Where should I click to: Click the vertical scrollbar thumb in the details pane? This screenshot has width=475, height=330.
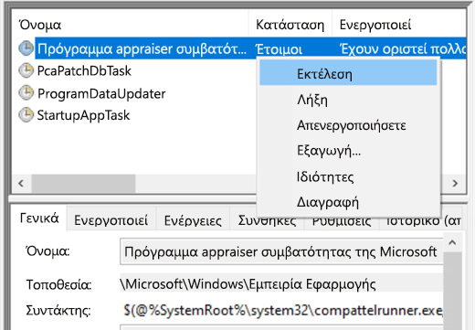click(x=452, y=290)
